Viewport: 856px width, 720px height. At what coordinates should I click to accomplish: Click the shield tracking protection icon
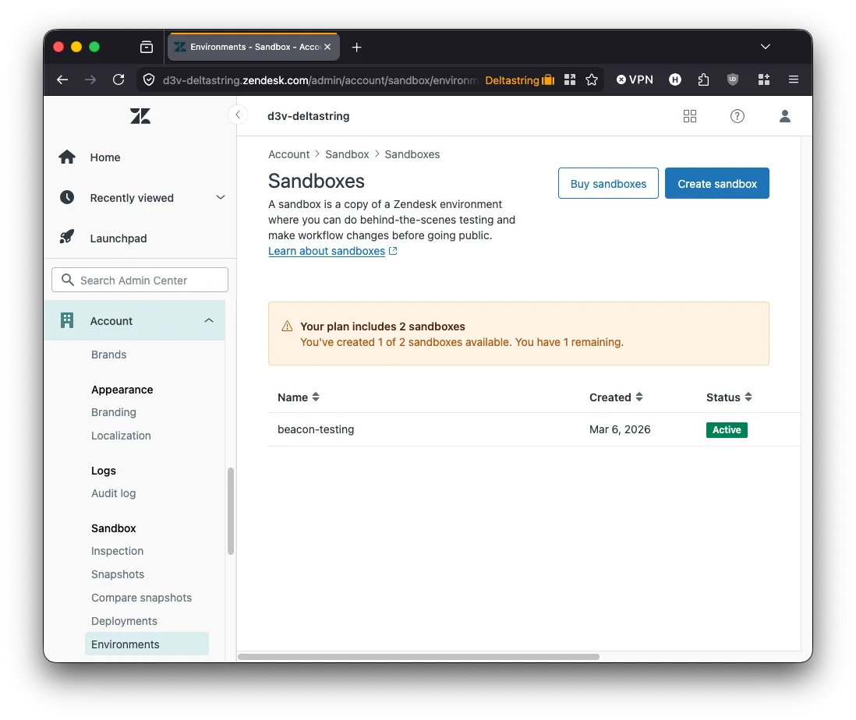point(148,79)
